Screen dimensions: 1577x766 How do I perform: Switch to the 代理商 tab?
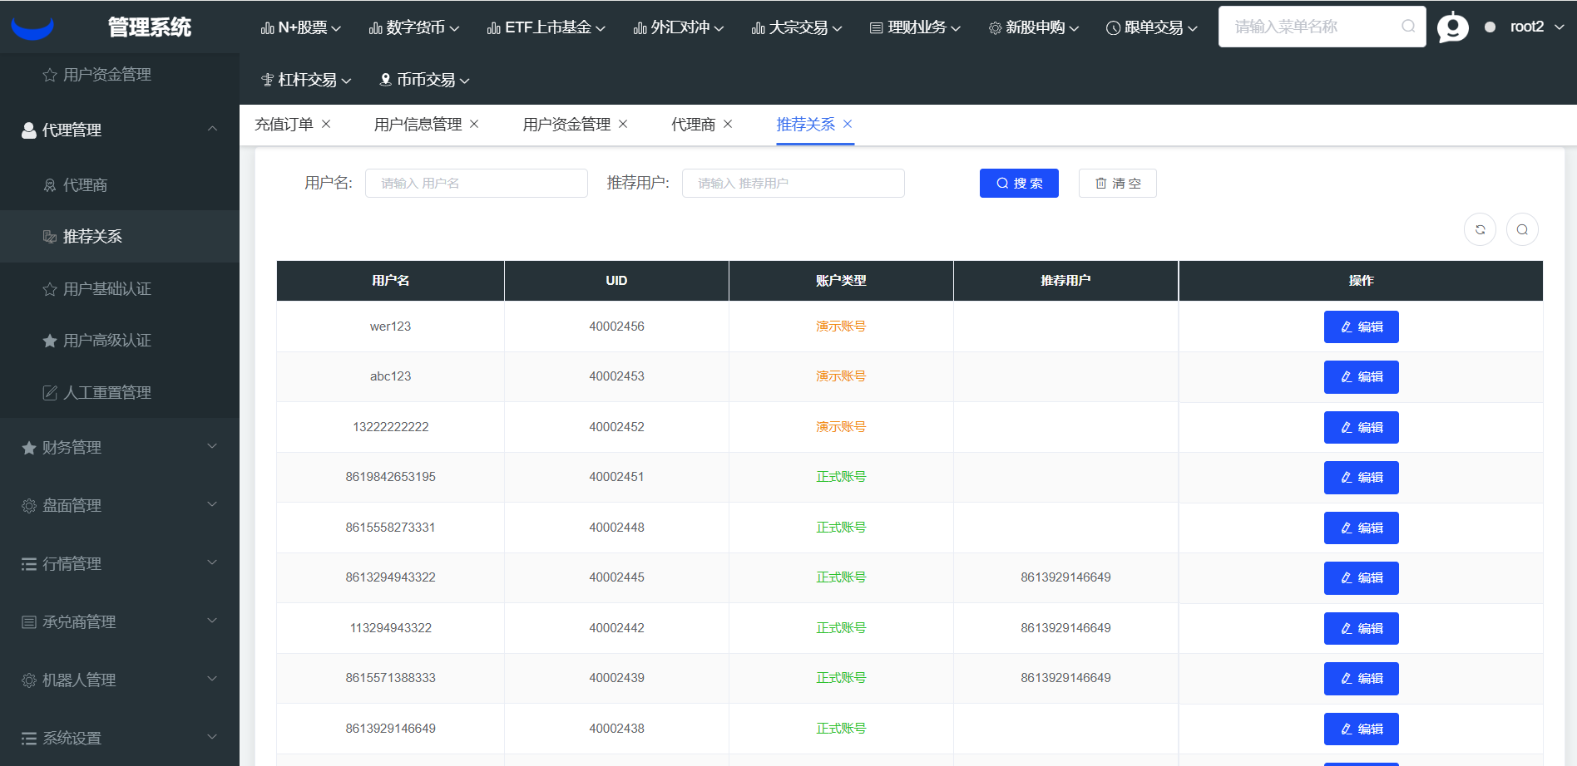pos(693,125)
